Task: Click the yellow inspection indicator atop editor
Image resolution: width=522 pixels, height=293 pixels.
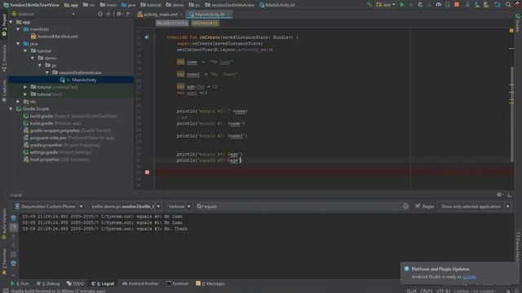Action: click(x=511, y=31)
